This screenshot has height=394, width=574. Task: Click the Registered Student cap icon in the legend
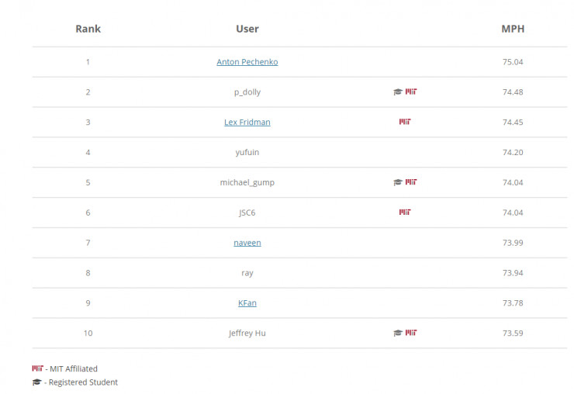tap(36, 382)
